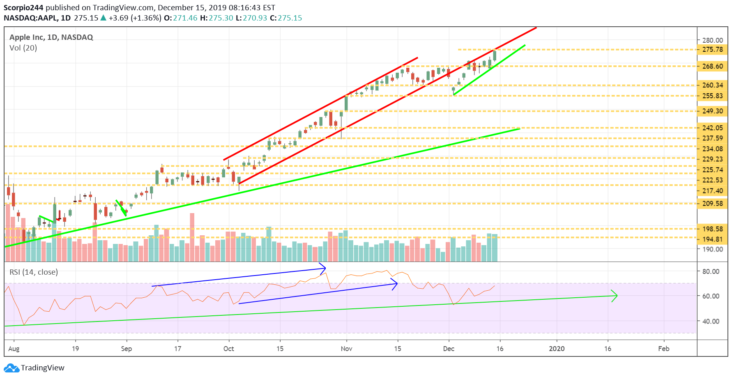Image resolution: width=732 pixels, height=379 pixels.
Task: Click the RSI axis value 60.00
Action: (x=711, y=296)
